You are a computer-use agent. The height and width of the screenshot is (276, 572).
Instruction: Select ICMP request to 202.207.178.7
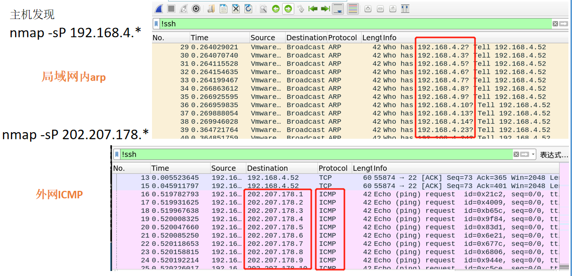pos(336,243)
